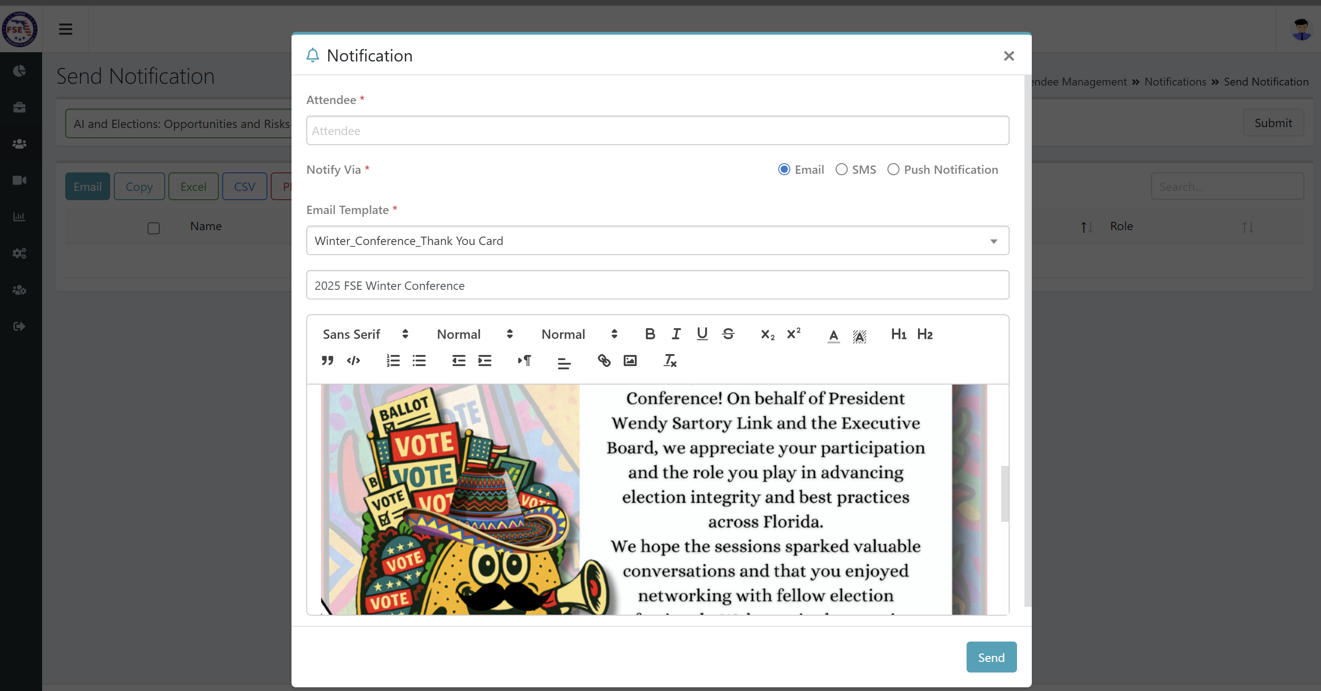Send the notification
The height and width of the screenshot is (691, 1321).
click(991, 657)
